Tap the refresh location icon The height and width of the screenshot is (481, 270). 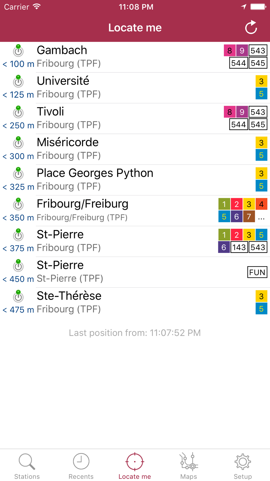point(251,27)
